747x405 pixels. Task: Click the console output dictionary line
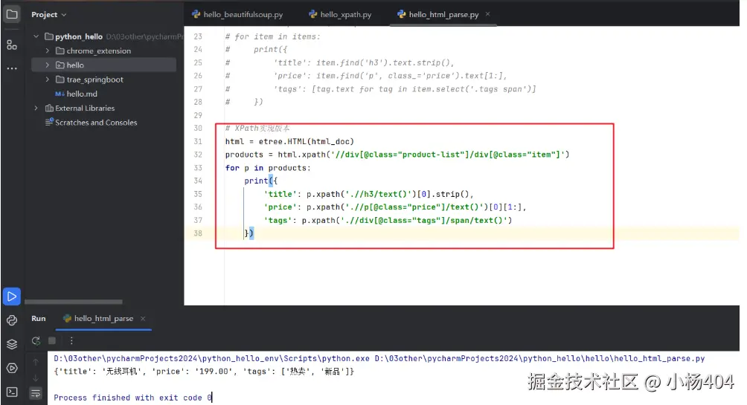pos(204,372)
